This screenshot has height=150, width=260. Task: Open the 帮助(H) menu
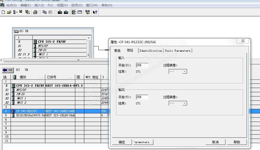(107, 5)
